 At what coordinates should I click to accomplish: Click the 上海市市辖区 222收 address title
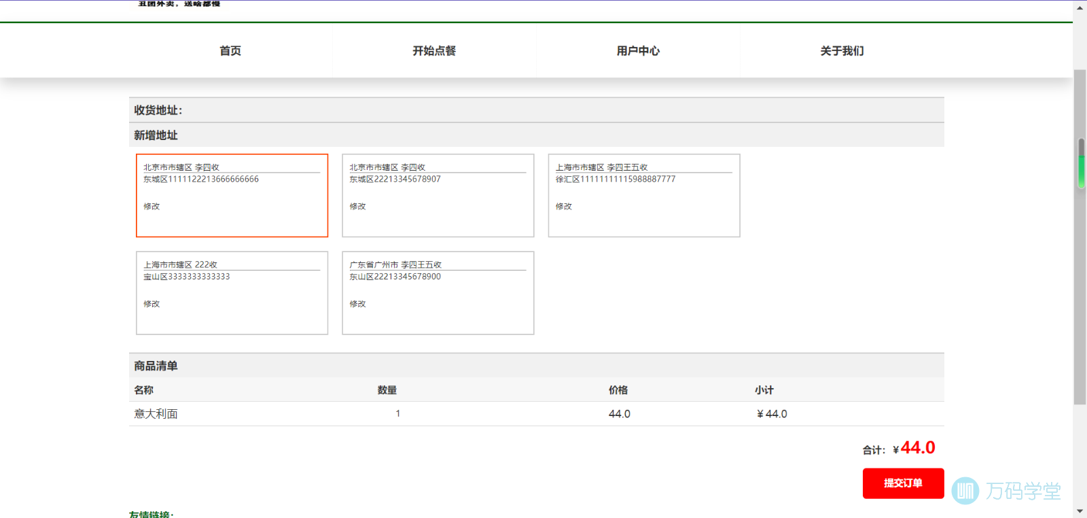point(180,264)
